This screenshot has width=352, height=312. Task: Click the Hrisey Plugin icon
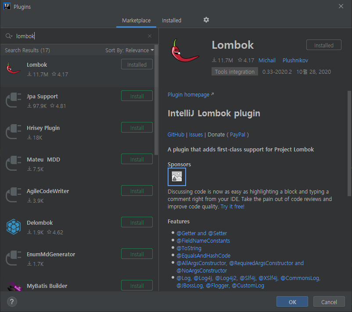click(x=14, y=132)
